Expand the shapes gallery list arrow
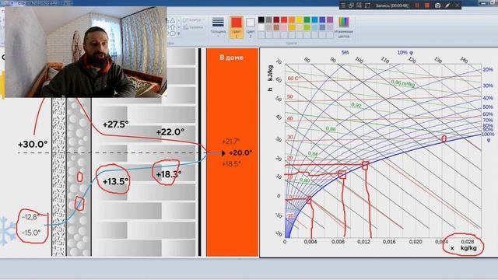Screen dimensions: 498x280 (x=179, y=33)
